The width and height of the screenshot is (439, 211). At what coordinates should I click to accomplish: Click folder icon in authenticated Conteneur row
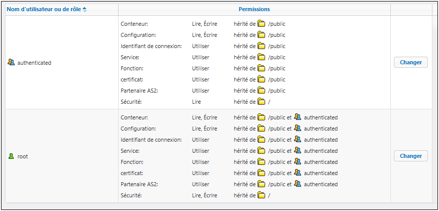pos(262,24)
